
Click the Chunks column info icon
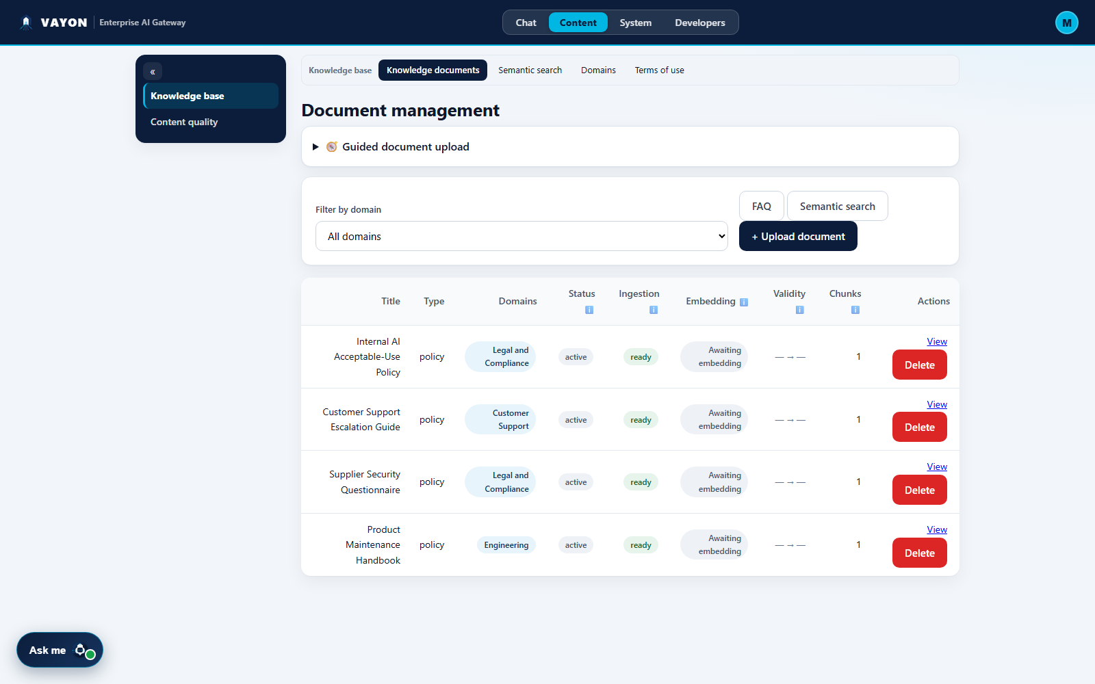coord(855,310)
